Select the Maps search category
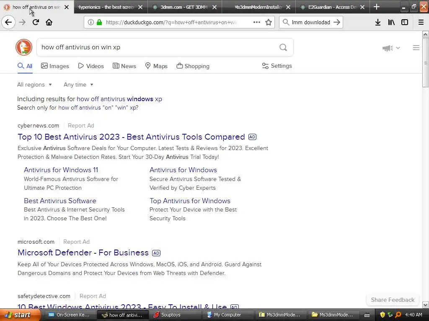 156,66
